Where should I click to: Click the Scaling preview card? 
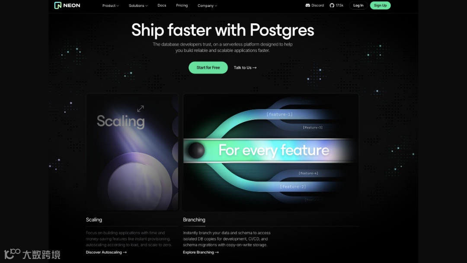coord(132,152)
